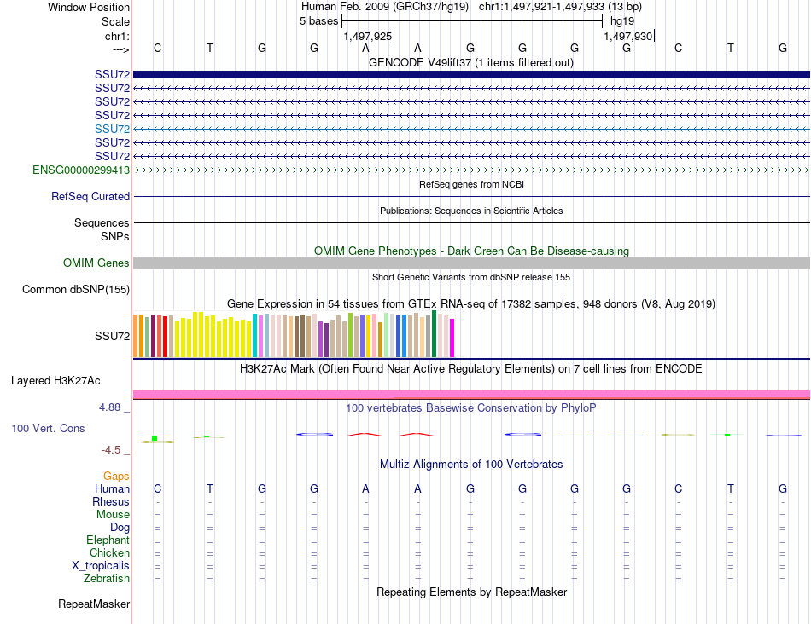811x624 pixels.
Task: Click the 1,497,930 ruler position marker
Action: pyautogui.click(x=628, y=36)
